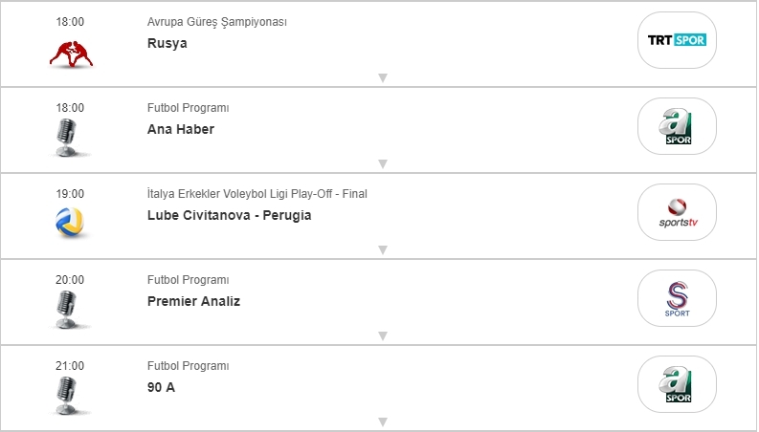Open the TRT Spor channel logo
759x432 pixels.
pyautogui.click(x=677, y=40)
